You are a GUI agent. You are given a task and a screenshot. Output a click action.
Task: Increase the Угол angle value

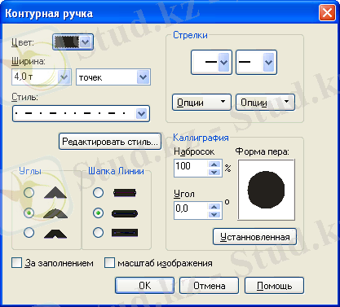point(214,207)
